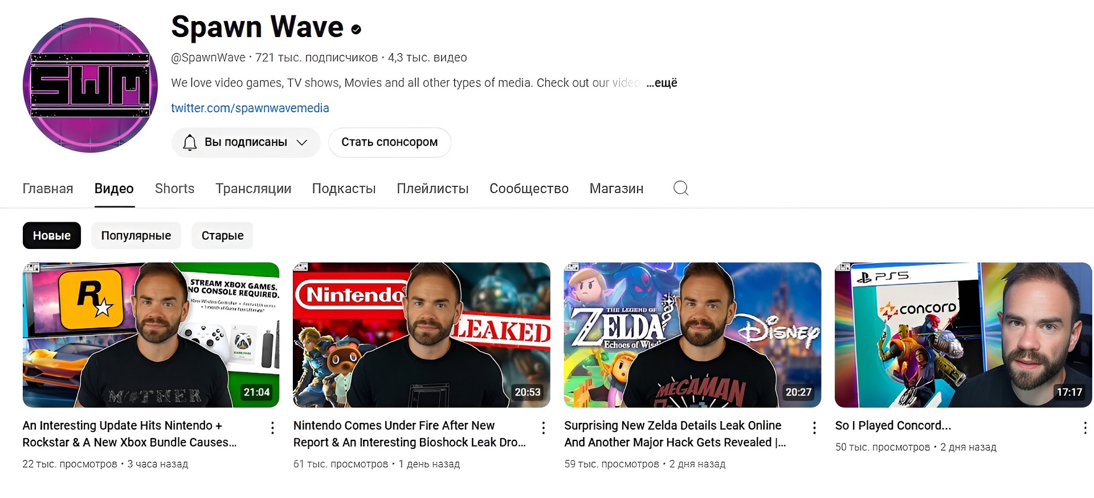The image size is (1094, 498).
Task: Open the channel search magnifier icon
Action: click(681, 188)
